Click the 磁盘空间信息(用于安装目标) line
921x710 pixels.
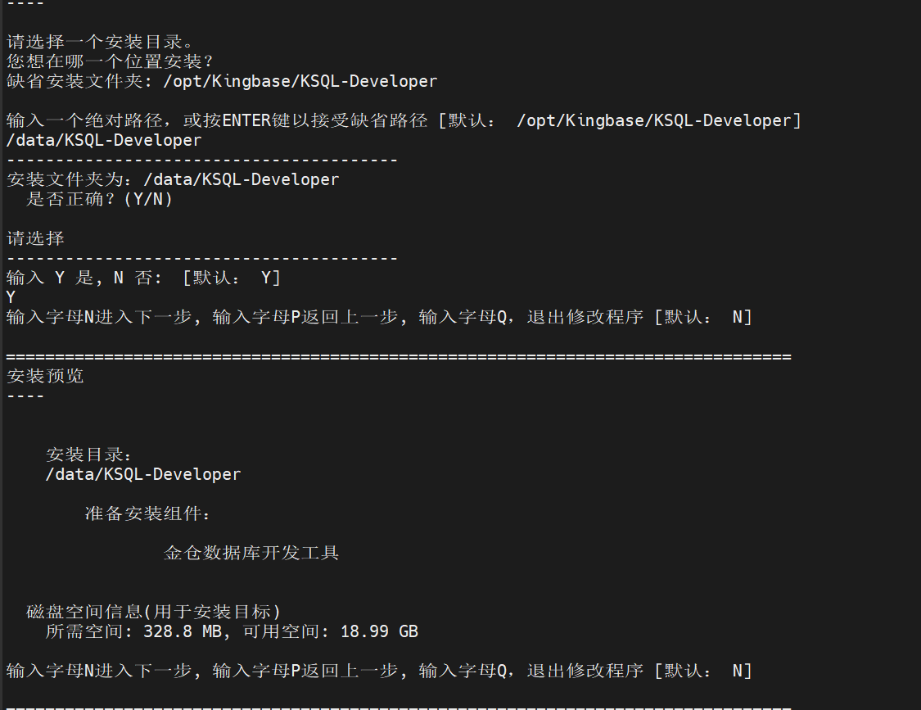[x=154, y=612]
